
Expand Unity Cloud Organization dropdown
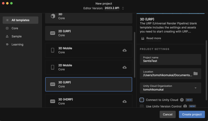(196, 88)
